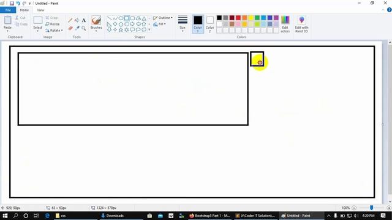Open the Select dropdown arrow
The image size is (392, 220).
tap(38, 31)
